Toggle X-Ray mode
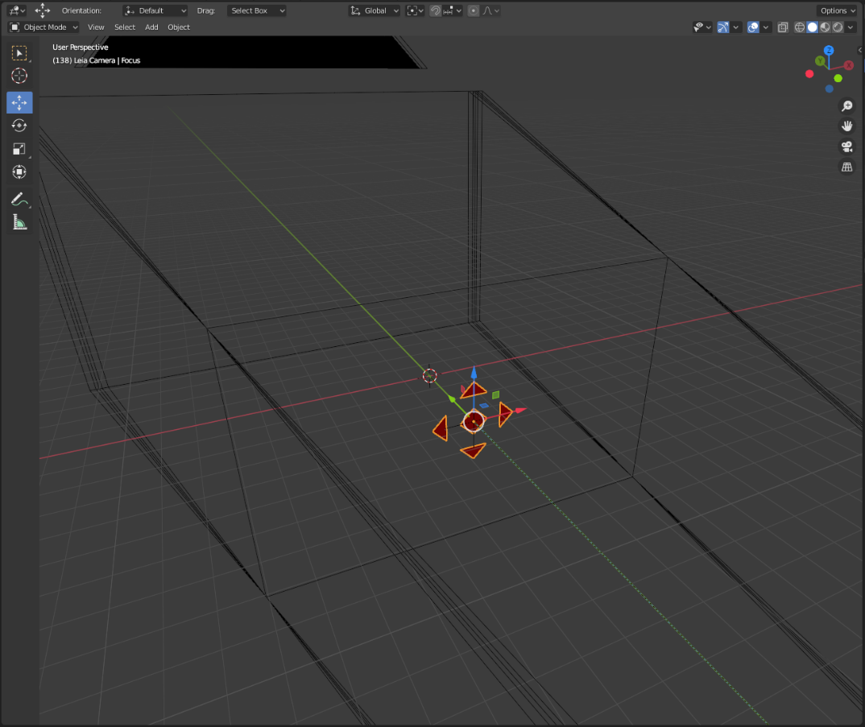 (x=783, y=27)
